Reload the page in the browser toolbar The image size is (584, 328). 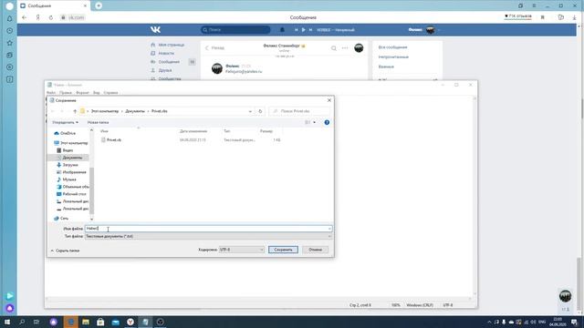click(51, 17)
